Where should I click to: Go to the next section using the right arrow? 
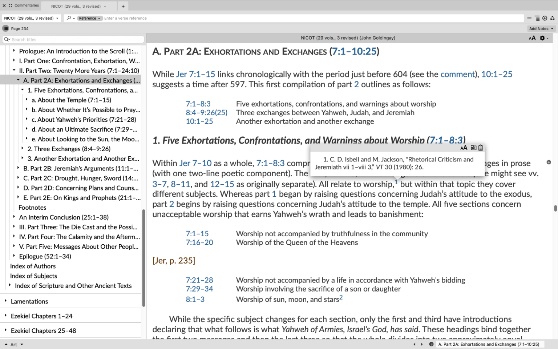pyautogui.click(x=422, y=344)
